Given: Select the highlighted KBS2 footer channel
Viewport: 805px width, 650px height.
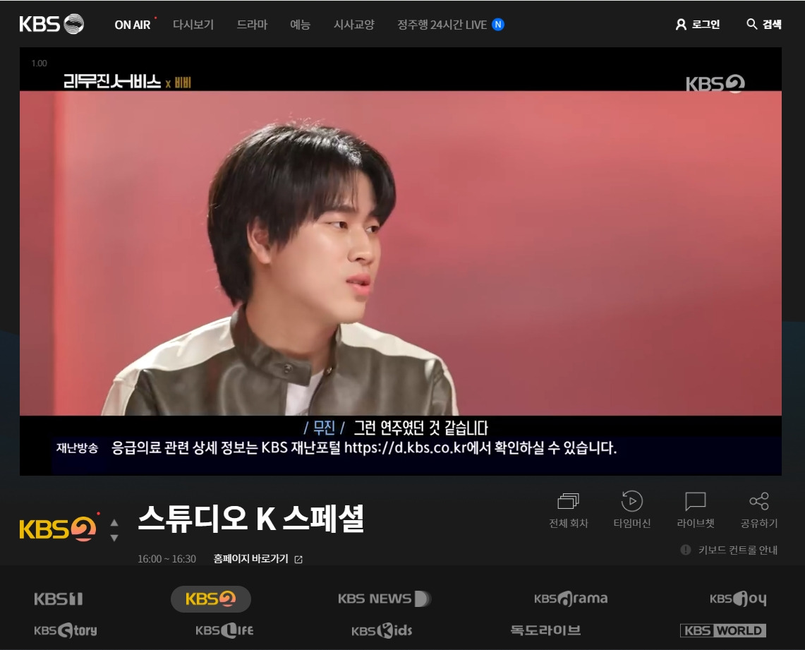Looking at the screenshot, I should [x=210, y=599].
